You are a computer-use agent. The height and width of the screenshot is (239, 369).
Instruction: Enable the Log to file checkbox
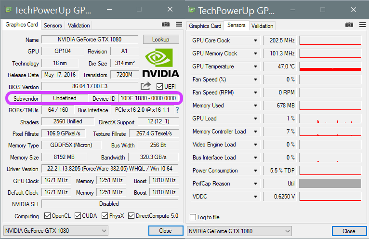pyautogui.click(x=193, y=217)
